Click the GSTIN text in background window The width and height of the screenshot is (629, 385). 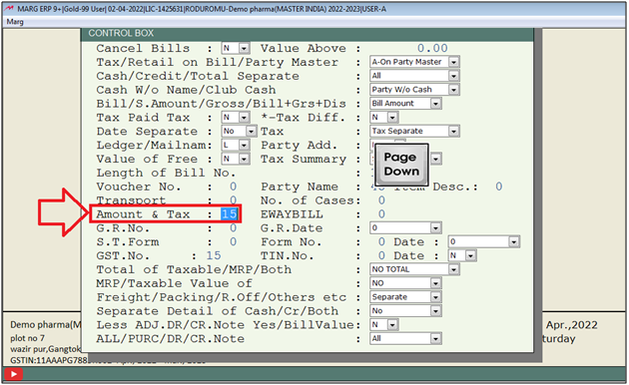pyautogui.click(x=48, y=360)
